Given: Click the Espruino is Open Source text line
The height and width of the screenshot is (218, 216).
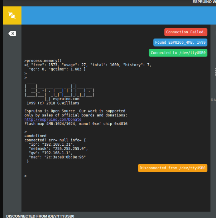Looking at the screenshot, I should click(75, 111).
